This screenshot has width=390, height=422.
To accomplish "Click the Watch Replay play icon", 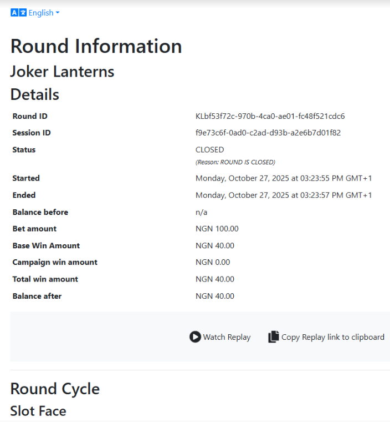I will pos(195,337).
